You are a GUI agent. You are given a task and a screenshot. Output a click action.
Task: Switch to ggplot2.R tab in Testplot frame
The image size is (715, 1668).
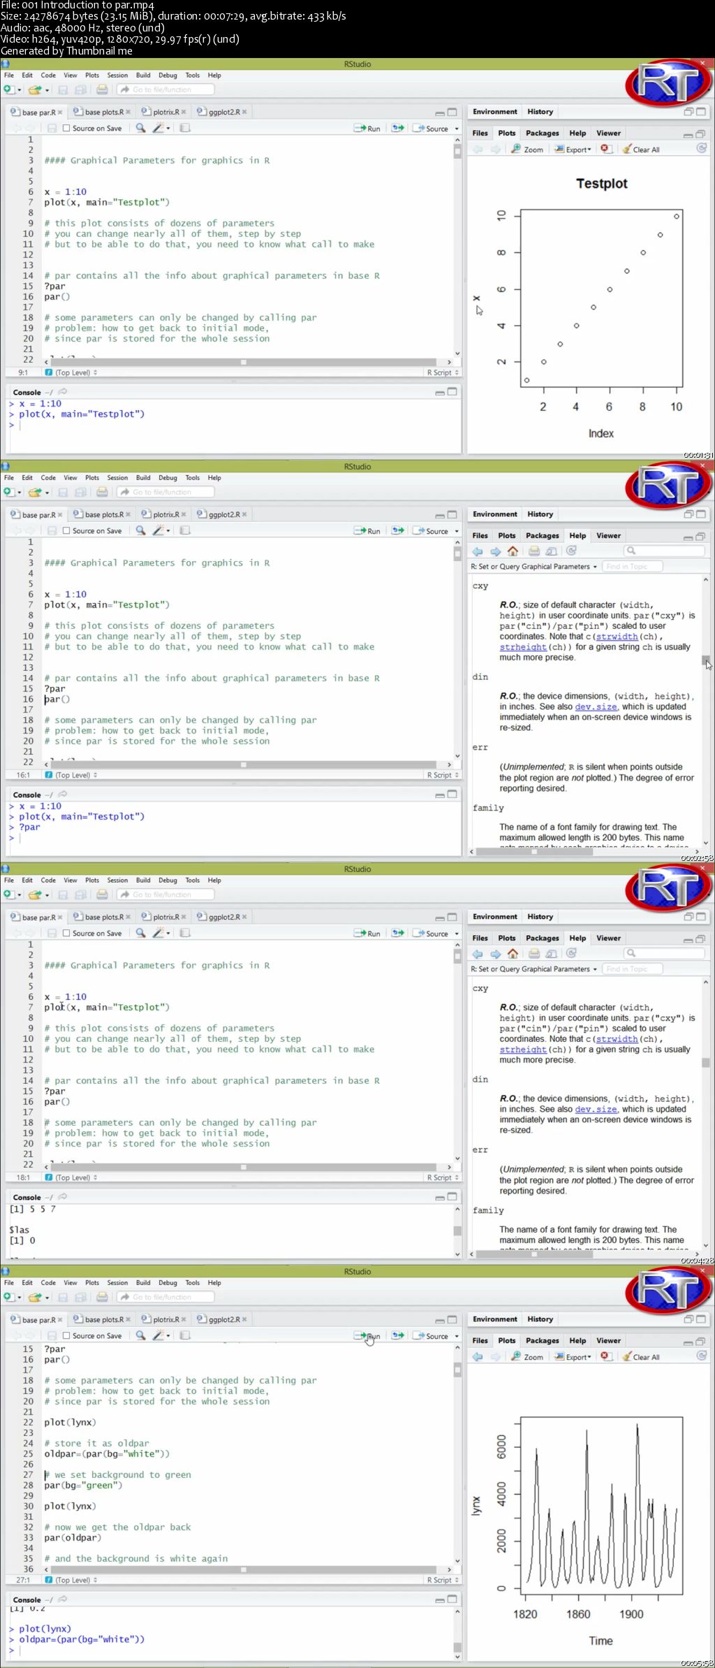[222, 112]
